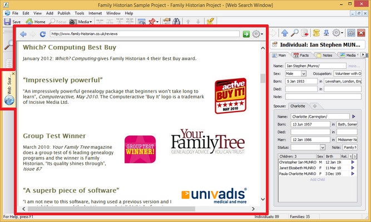Open the property box gear options menu

click(338, 33)
